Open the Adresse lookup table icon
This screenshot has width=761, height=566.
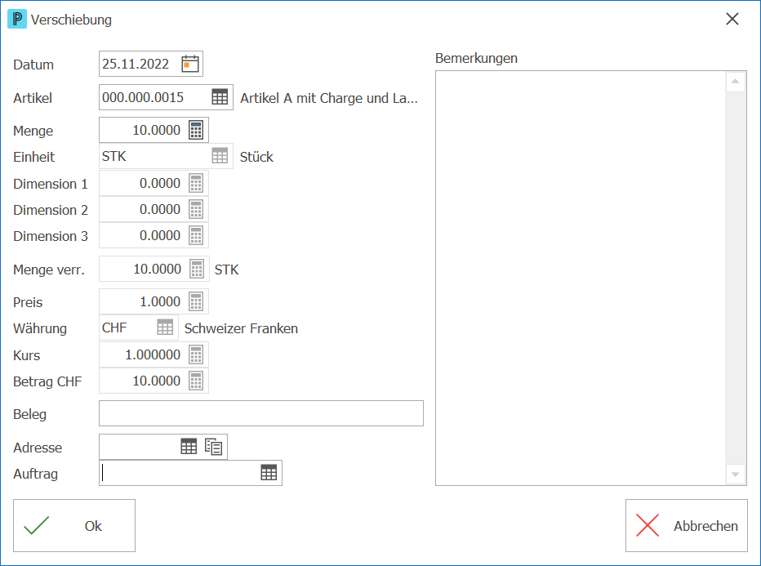point(189,447)
